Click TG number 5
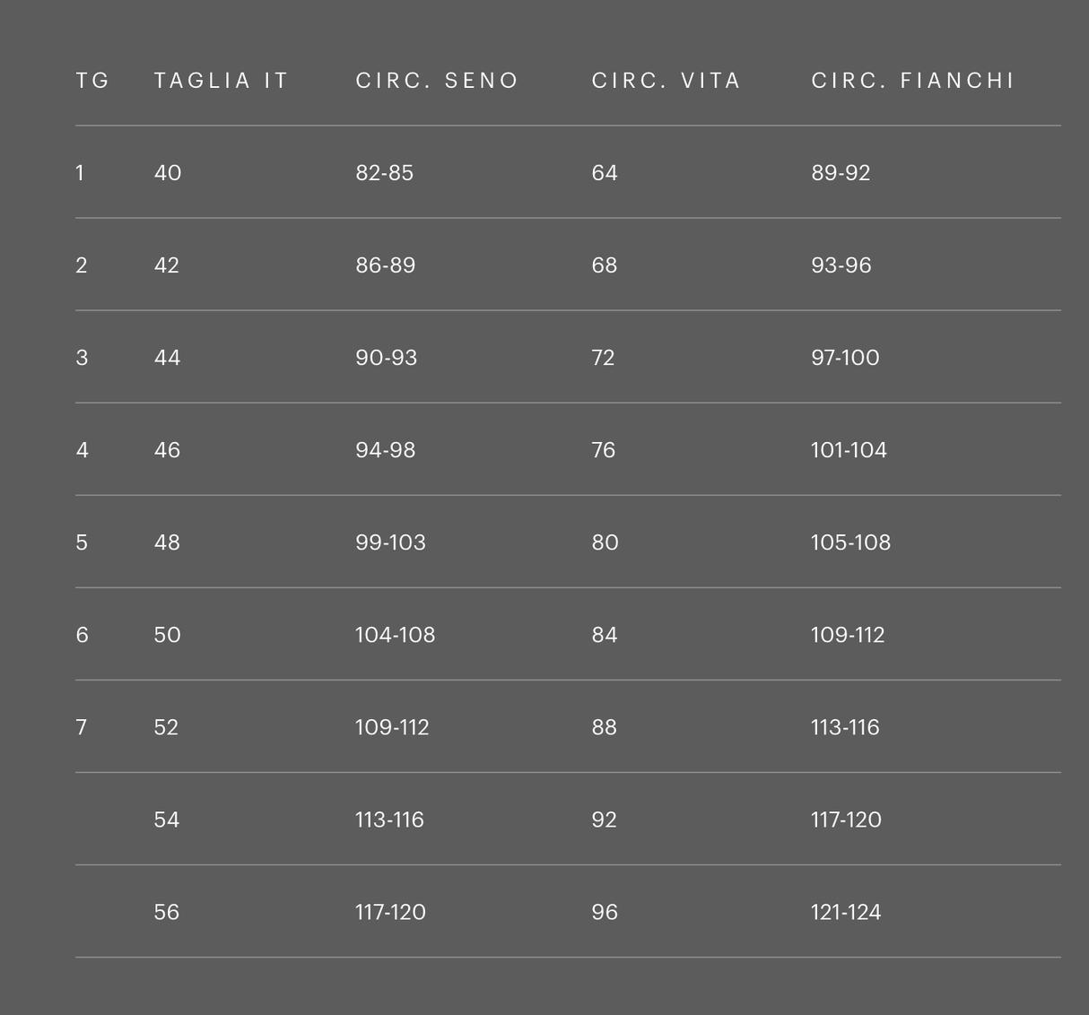1089x1015 pixels. pyautogui.click(x=82, y=542)
